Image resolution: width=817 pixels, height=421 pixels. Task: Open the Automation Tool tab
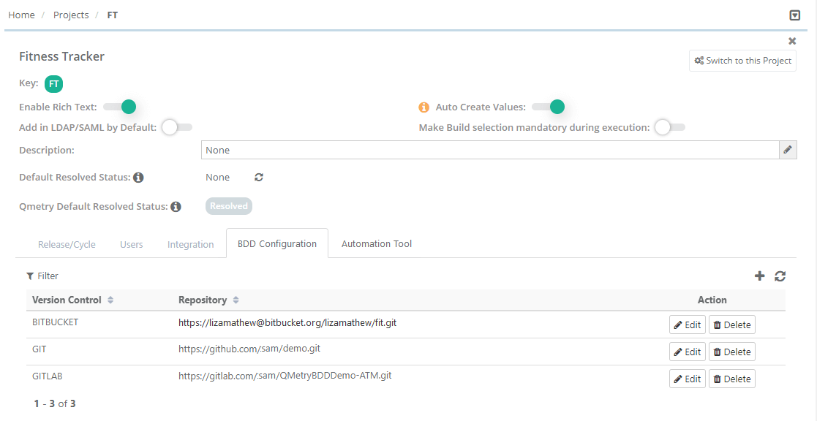(x=377, y=243)
